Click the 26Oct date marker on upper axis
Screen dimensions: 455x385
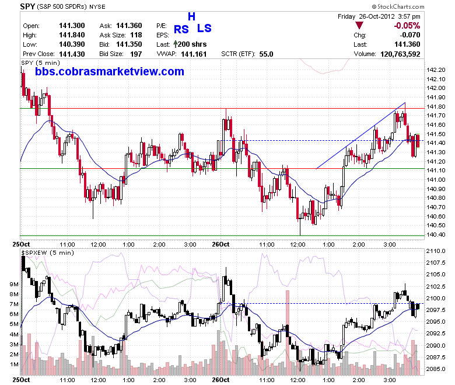[x=220, y=244]
